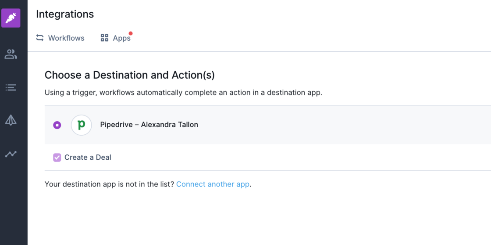The width and height of the screenshot is (491, 245).
Task: Click the Pipedrive green P logo
Action: point(82,125)
